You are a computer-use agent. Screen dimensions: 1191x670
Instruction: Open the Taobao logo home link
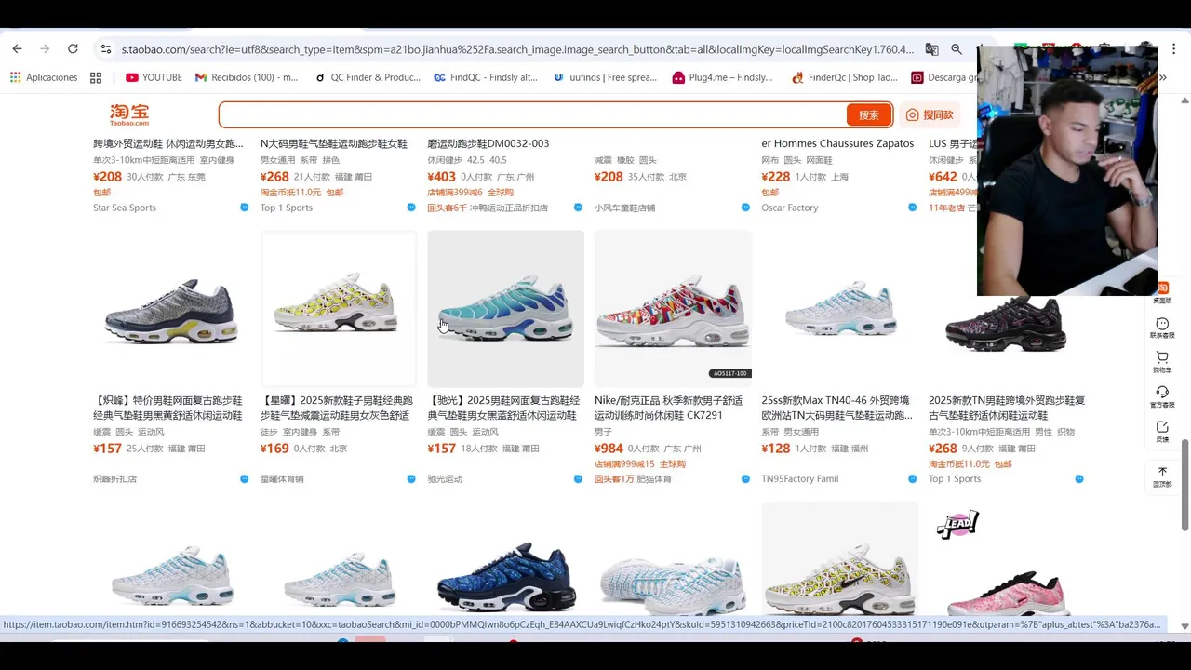point(129,114)
